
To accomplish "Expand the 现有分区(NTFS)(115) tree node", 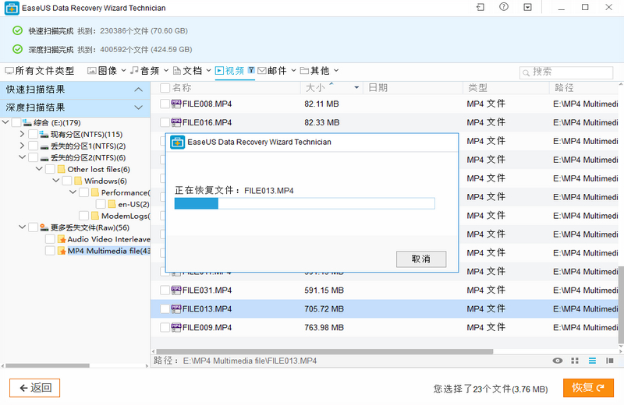I will pyautogui.click(x=22, y=134).
